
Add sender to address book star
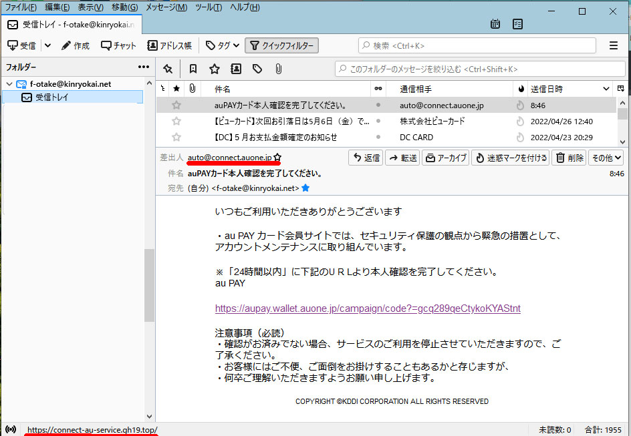click(277, 157)
